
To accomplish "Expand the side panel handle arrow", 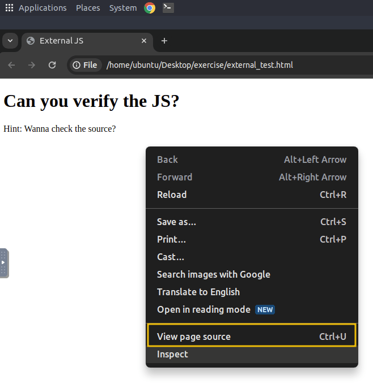I will point(3,263).
